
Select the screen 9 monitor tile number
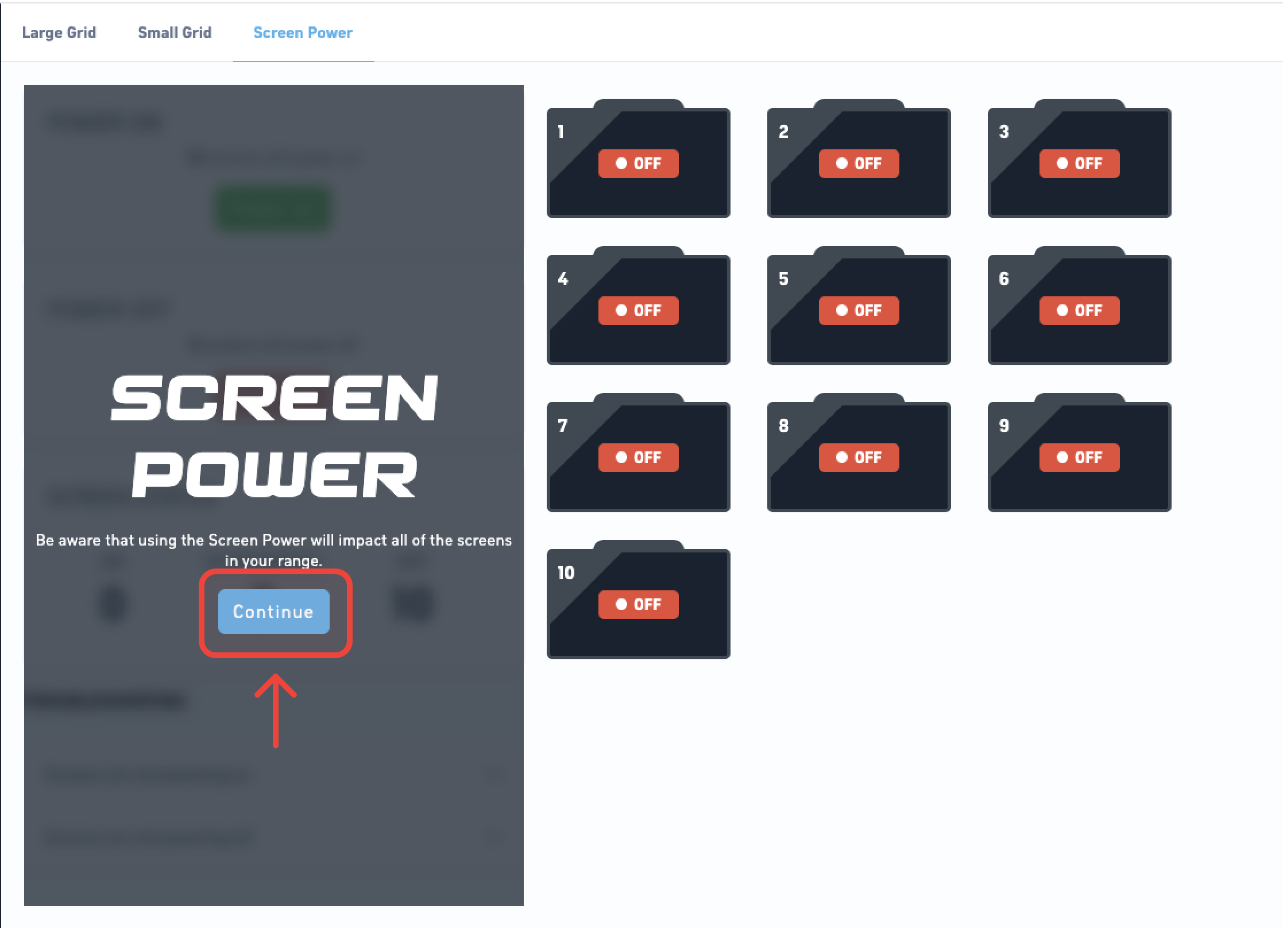(1004, 426)
